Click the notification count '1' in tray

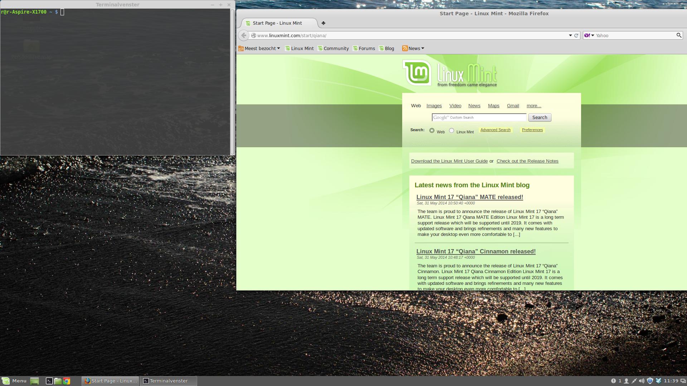[x=620, y=381]
